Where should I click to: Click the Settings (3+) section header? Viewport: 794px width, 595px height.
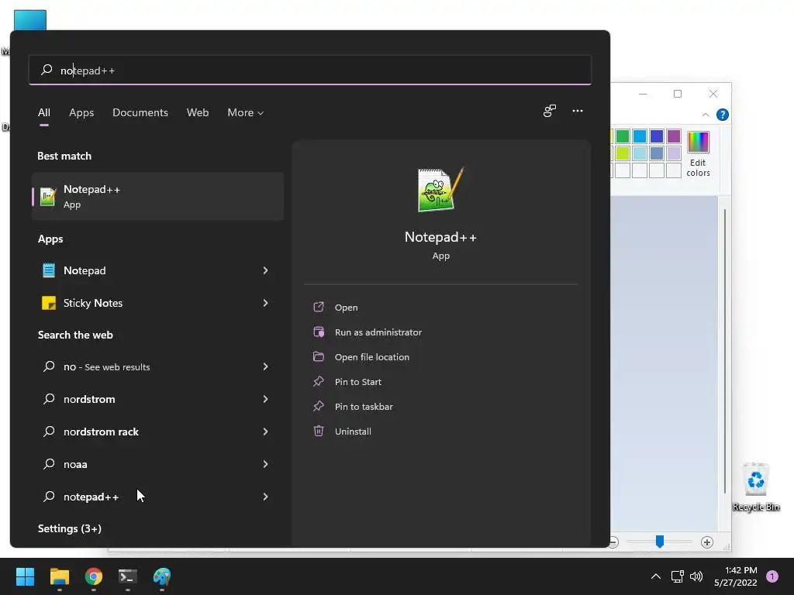point(69,528)
